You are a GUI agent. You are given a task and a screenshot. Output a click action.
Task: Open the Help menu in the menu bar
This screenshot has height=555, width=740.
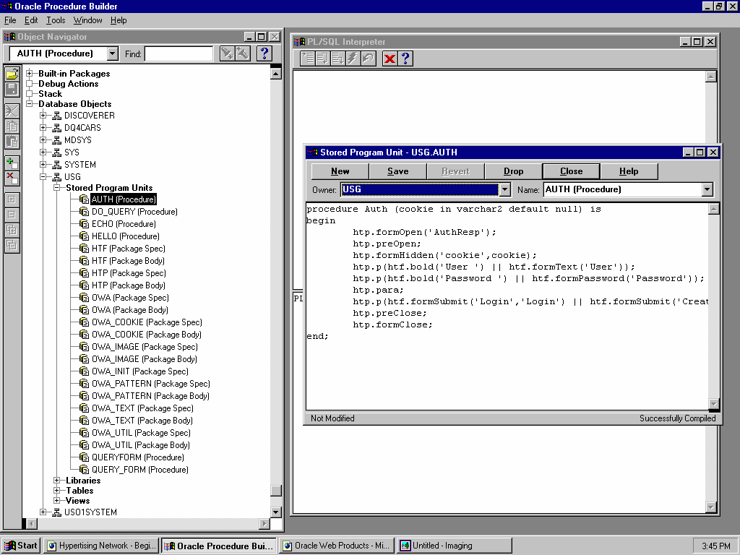click(119, 20)
